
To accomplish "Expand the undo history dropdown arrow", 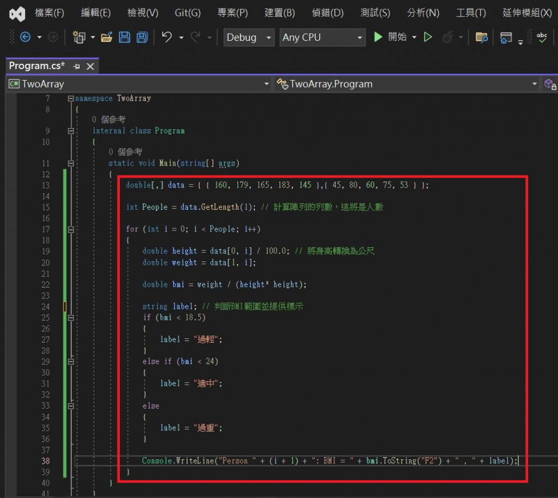I will tap(181, 38).
